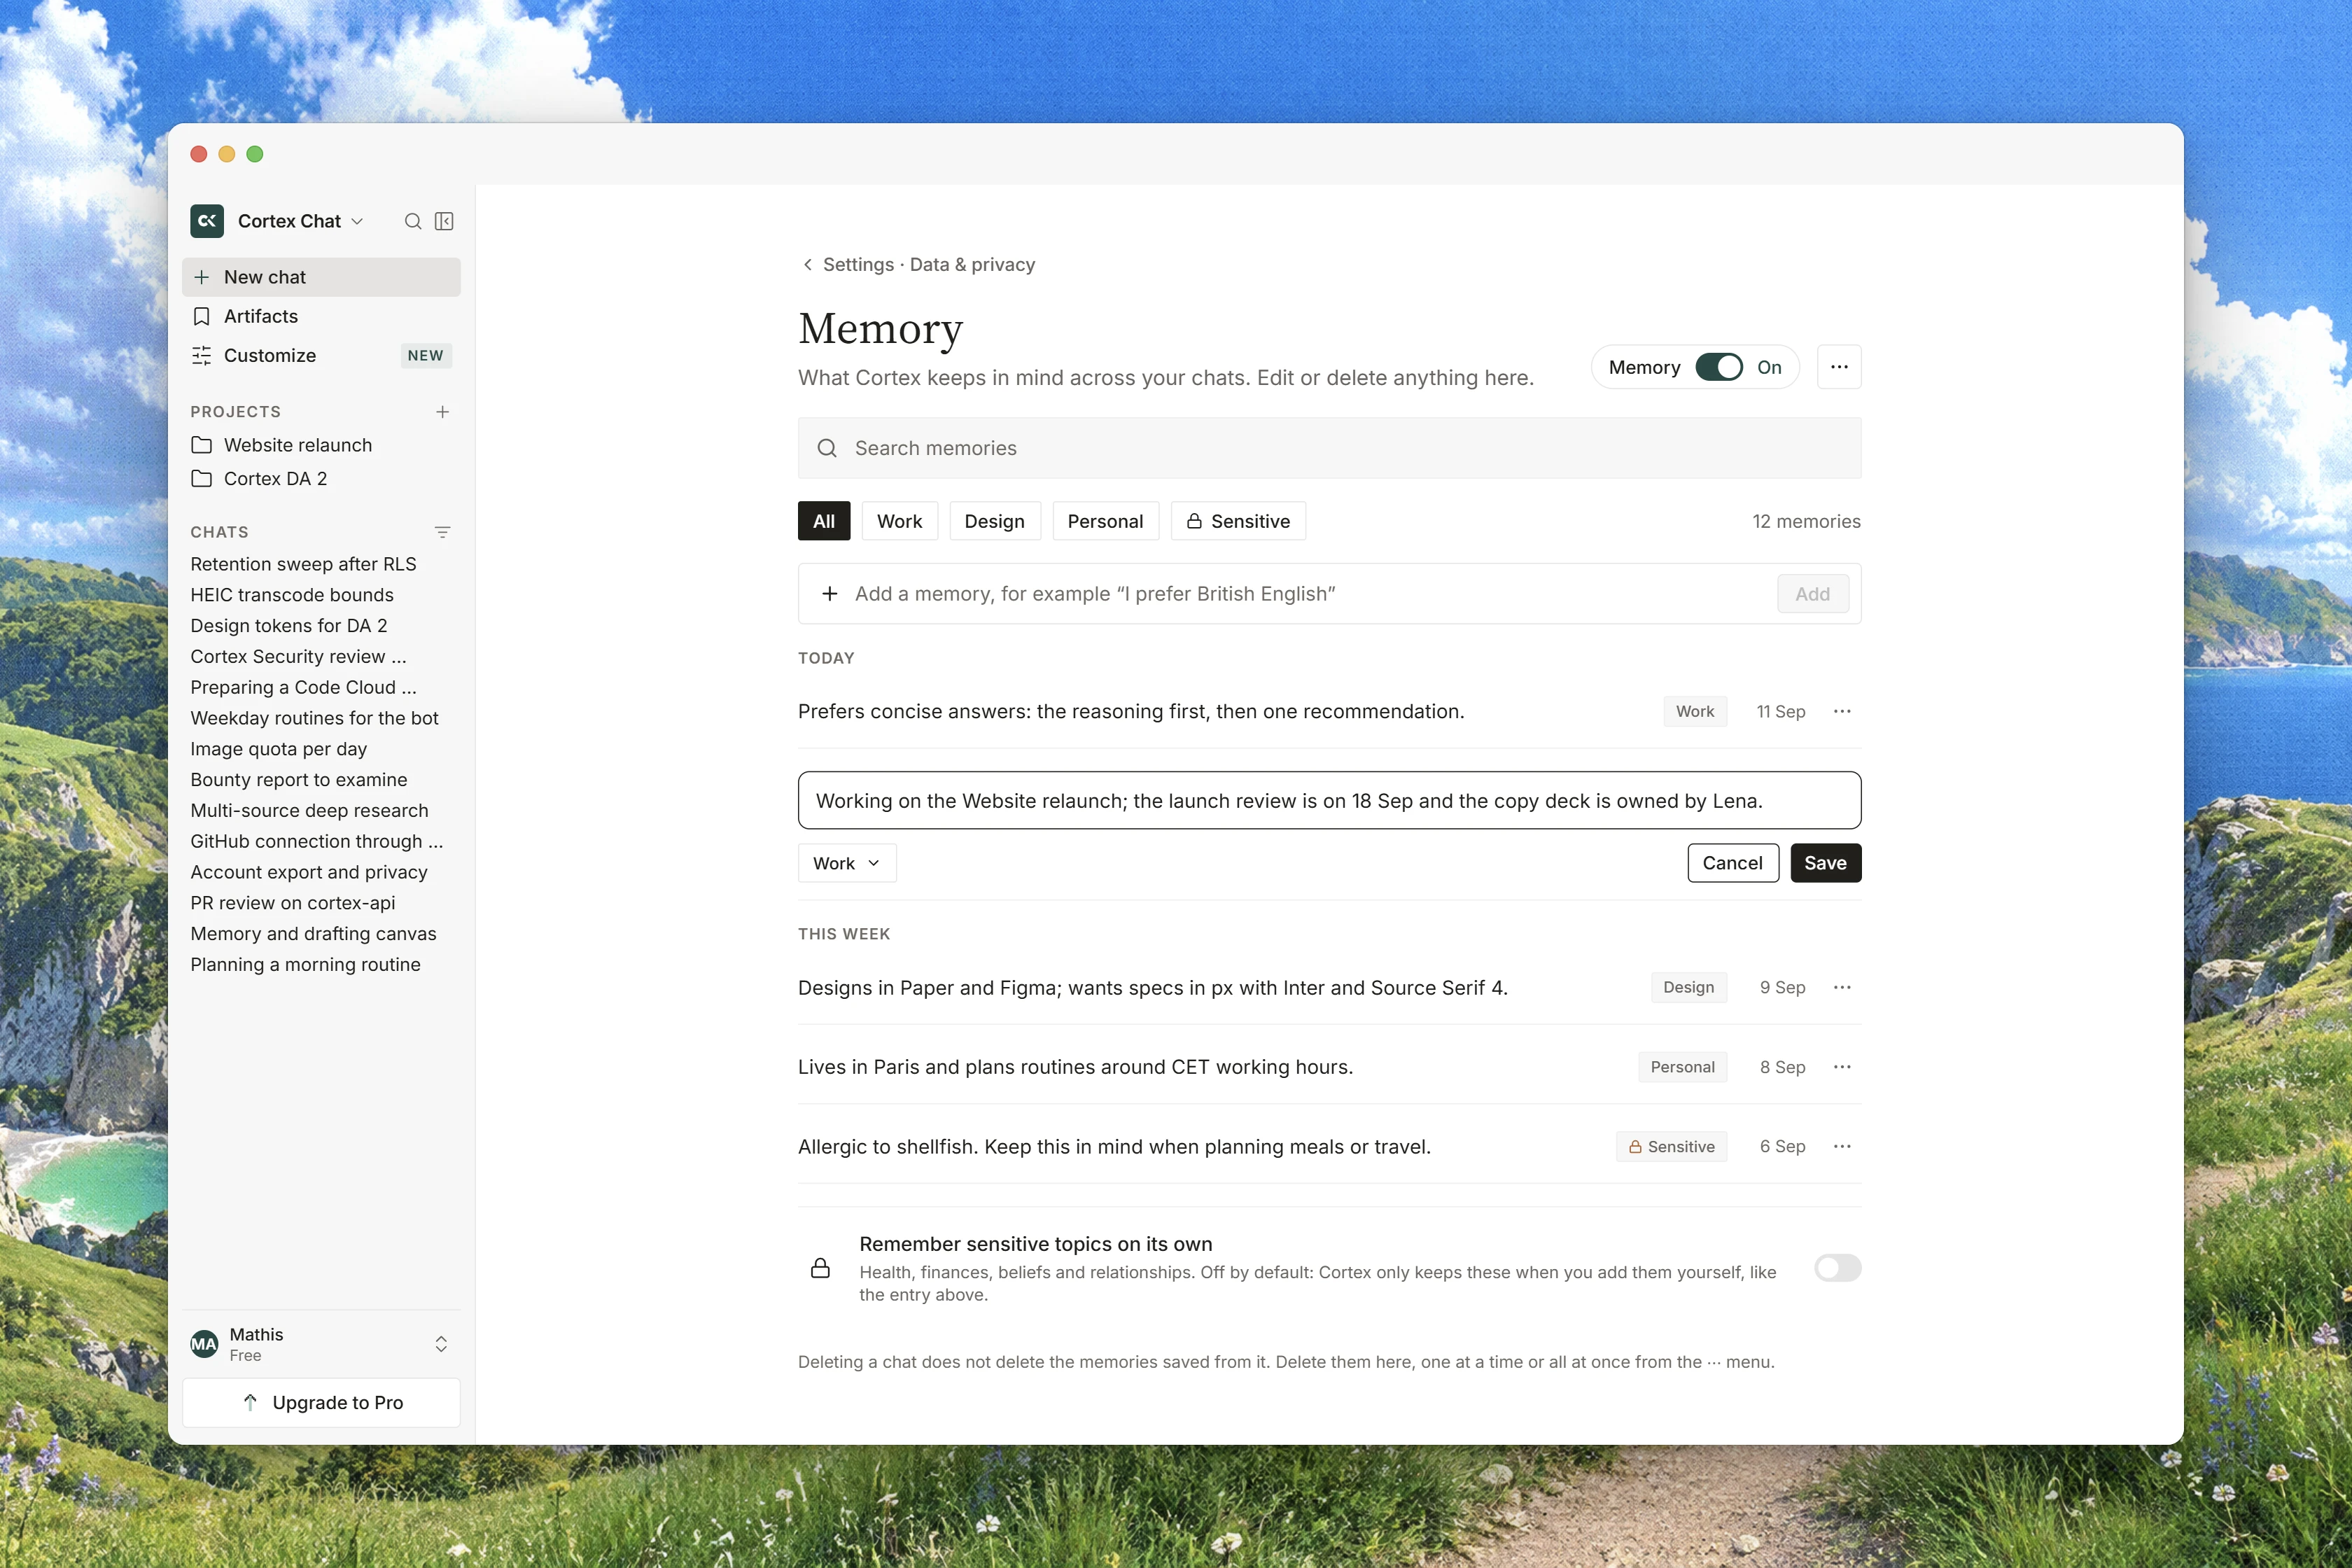Enable Remember sensitive topics on its own
Screen dimensions: 2352x1568
point(1837,1268)
